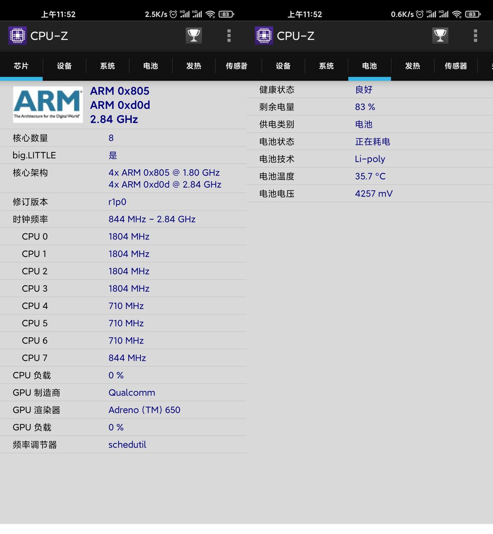
Task: Tap the Adreno (TM) 650 GPU renderer value
Action: tap(145, 410)
